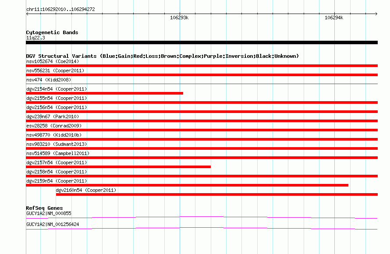The height and width of the screenshot is (254, 390).
Task: Click the red bar of nsv1052674
Action: (202, 66)
